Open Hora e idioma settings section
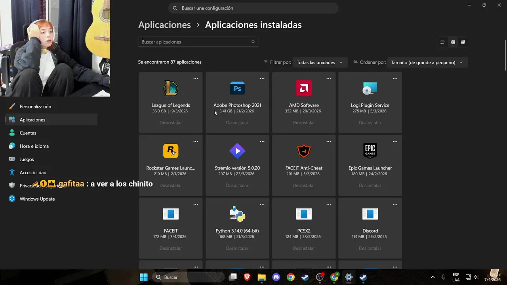 51,146
